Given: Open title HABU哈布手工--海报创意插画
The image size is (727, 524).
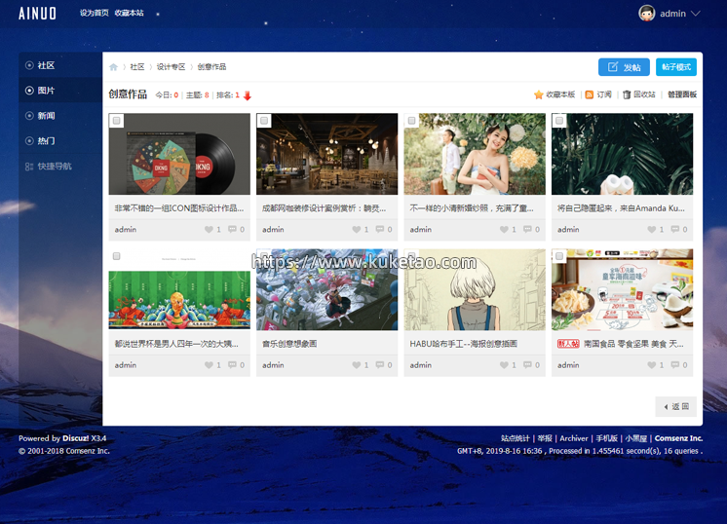Looking at the screenshot, I should point(464,344).
